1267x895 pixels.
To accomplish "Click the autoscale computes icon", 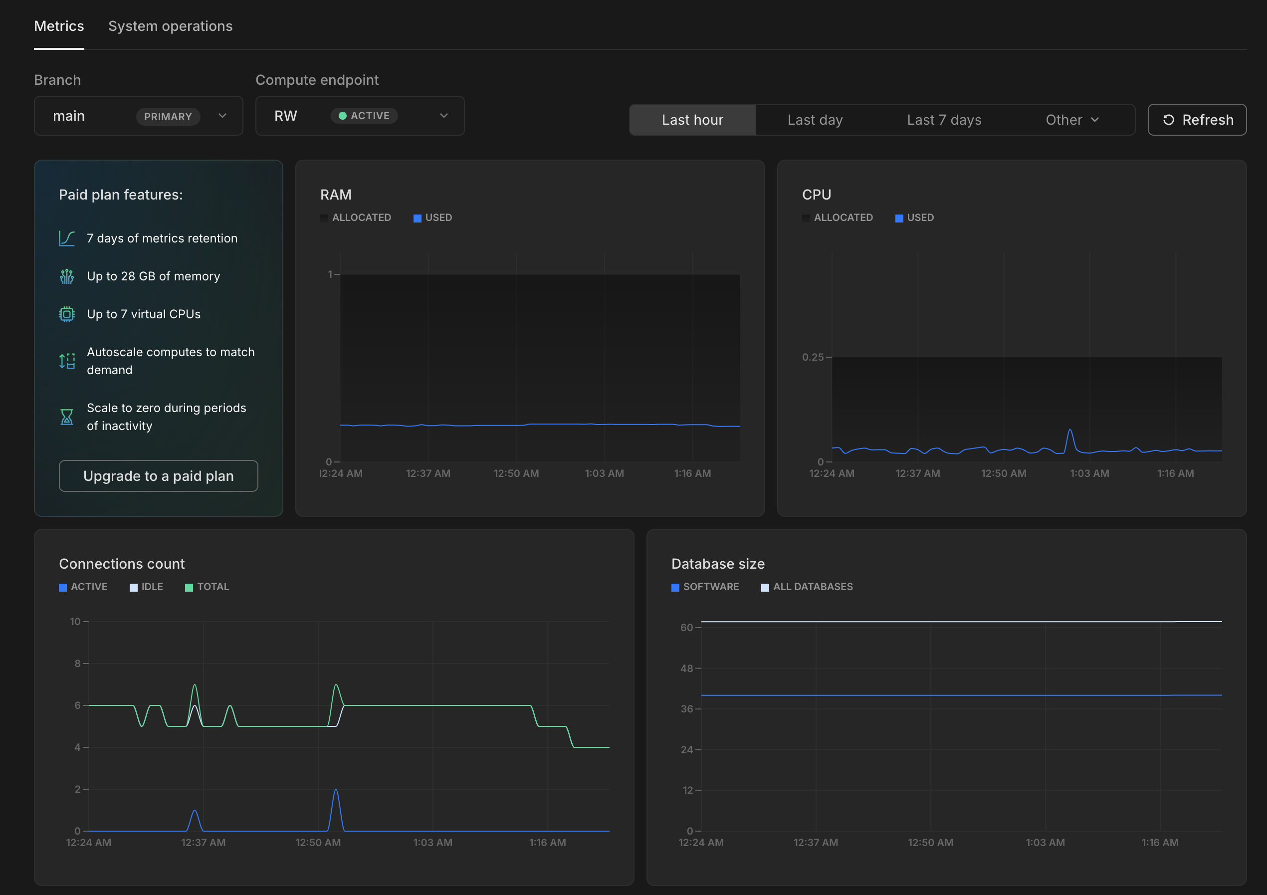I will (67, 361).
